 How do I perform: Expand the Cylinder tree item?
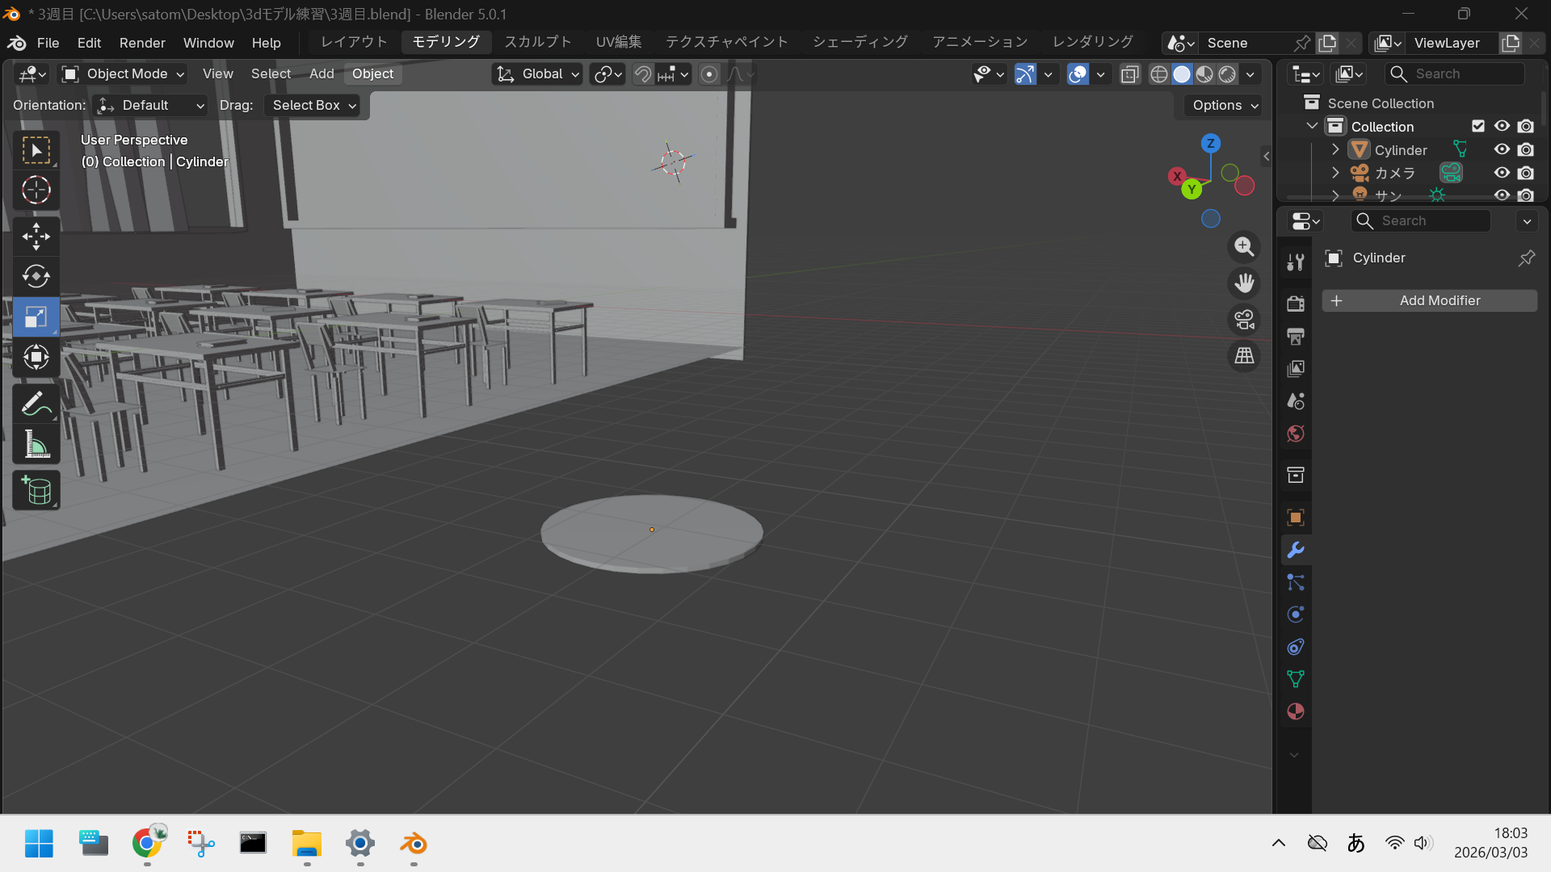tap(1335, 149)
